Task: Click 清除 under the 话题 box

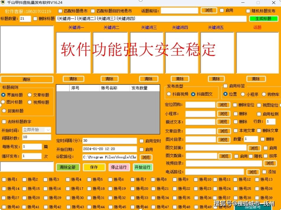Action: point(256,79)
